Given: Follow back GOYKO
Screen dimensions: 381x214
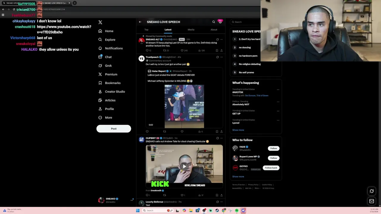Looking at the screenshot, I should click(x=271, y=168).
